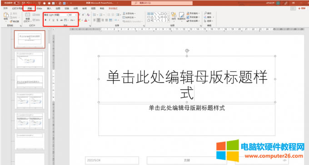Switch to the Home tab

click(x=30, y=9)
